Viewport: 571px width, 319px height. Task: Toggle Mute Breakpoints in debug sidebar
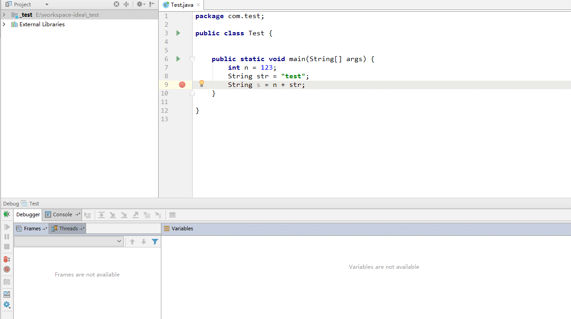click(x=6, y=269)
